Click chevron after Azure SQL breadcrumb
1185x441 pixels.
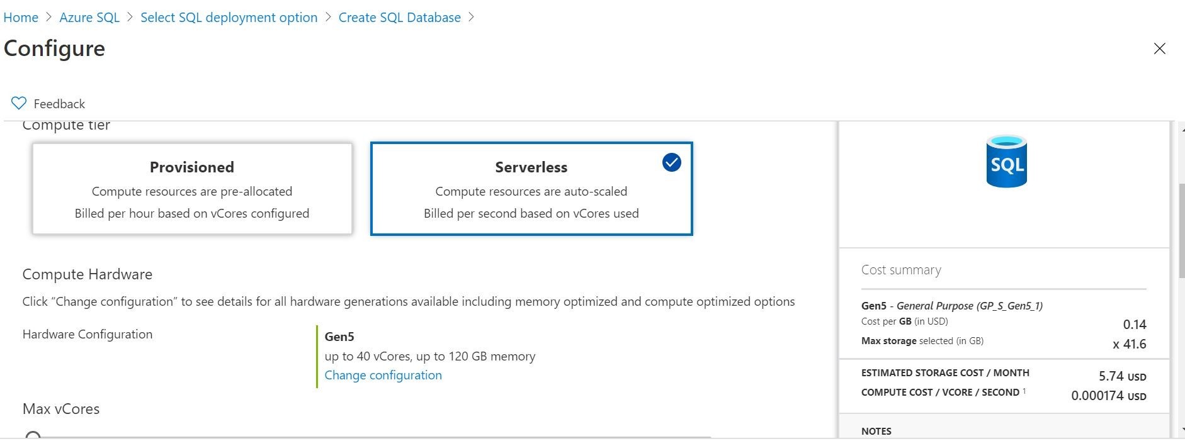130,18
